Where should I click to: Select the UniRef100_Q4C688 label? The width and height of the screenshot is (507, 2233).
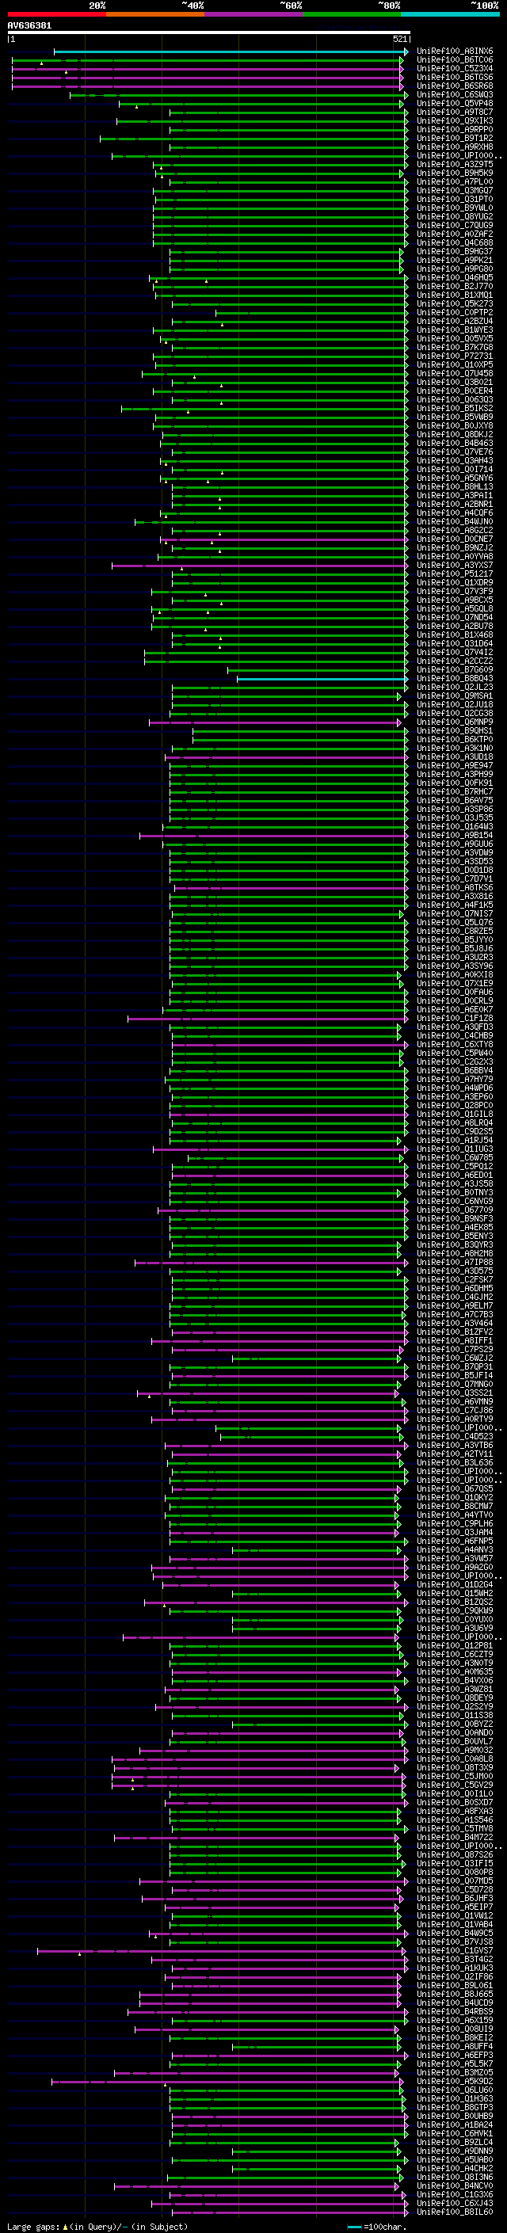(454, 244)
